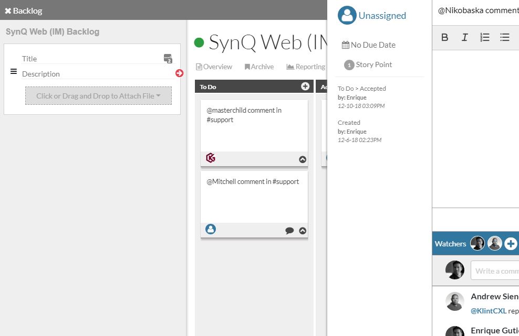Open the Archive tab
Image resolution: width=519 pixels, height=336 pixels.
[259, 67]
